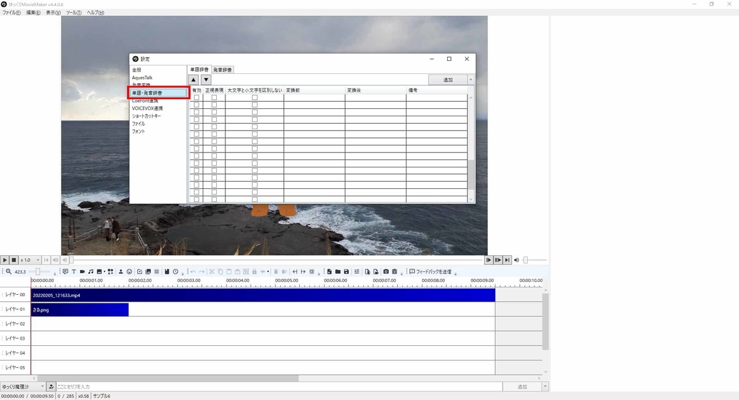The height and width of the screenshot is (400, 739).
Task: Add a video item using camcorder icon
Action: 82,271
